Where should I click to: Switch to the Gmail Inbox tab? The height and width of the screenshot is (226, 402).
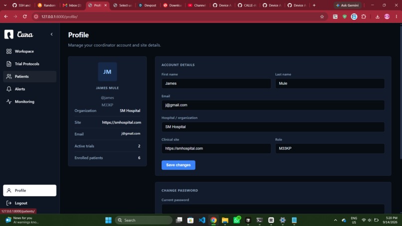tap(72, 5)
